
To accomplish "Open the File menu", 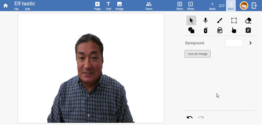I will coord(16,9).
